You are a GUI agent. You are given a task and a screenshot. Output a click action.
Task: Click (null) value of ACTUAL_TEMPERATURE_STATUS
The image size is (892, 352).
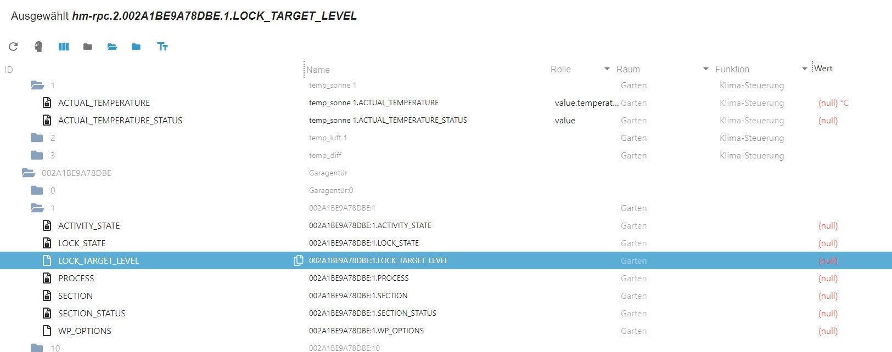pos(828,120)
